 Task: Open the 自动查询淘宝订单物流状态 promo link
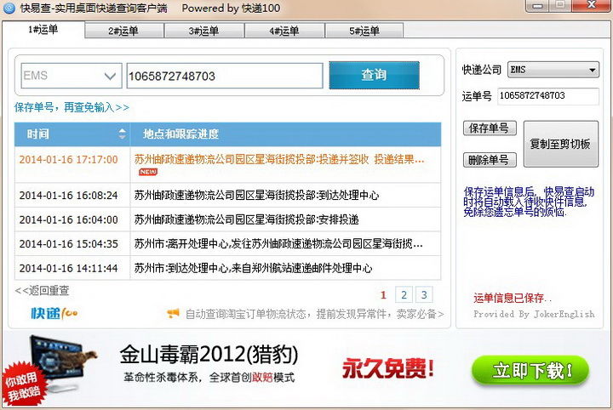pos(314,314)
